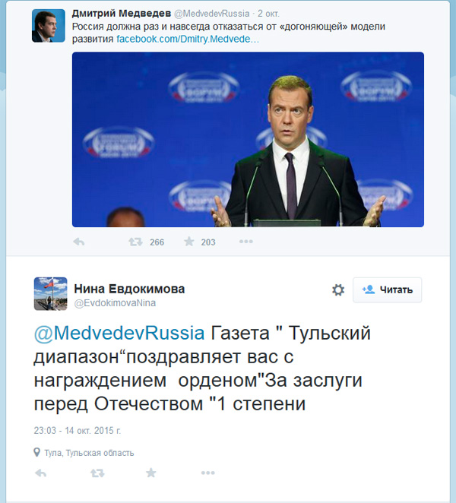Open more actions on Нина Евдокимова's tweet
Image resolution: width=456 pixels, height=503 pixels.
point(207,473)
